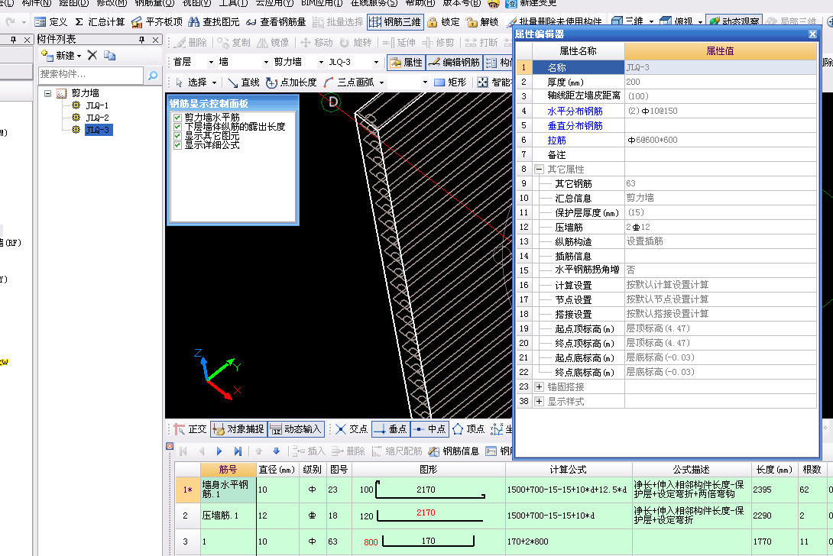
Task: Select the 直线 line drawing tool
Action: point(243,82)
